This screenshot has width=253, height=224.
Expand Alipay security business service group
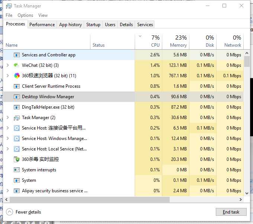click(7, 191)
